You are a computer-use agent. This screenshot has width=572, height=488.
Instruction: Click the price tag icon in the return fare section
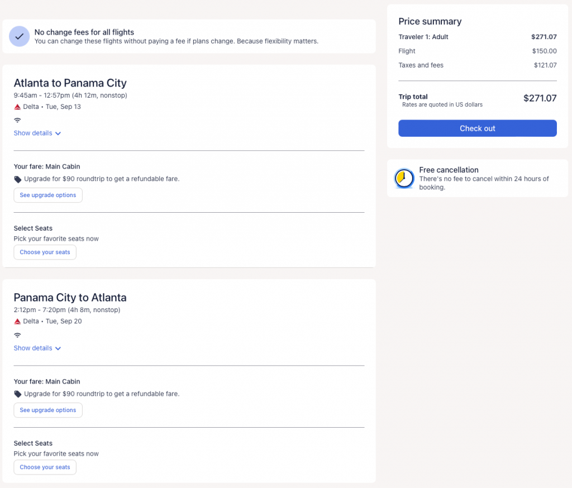18,394
